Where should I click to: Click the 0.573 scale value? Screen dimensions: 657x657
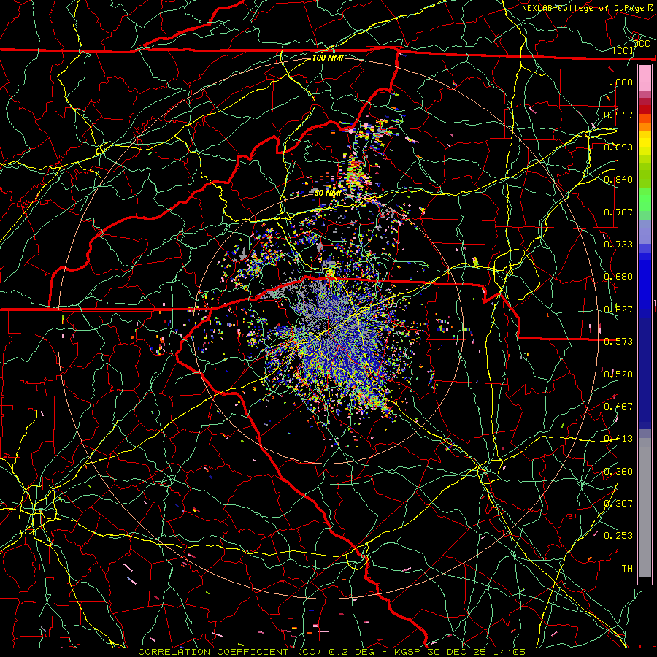[618, 342]
